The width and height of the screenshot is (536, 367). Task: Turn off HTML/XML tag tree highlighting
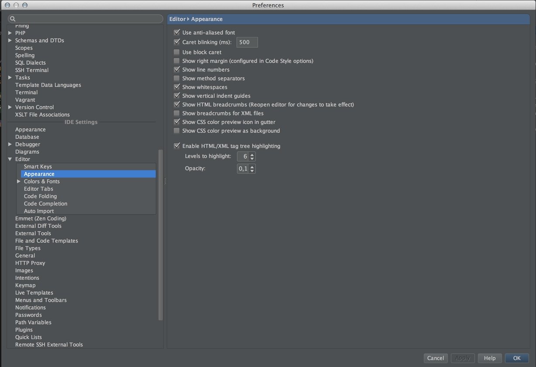(177, 146)
